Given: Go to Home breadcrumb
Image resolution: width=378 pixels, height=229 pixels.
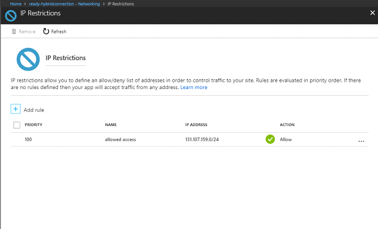Looking at the screenshot, I should 15,4.
